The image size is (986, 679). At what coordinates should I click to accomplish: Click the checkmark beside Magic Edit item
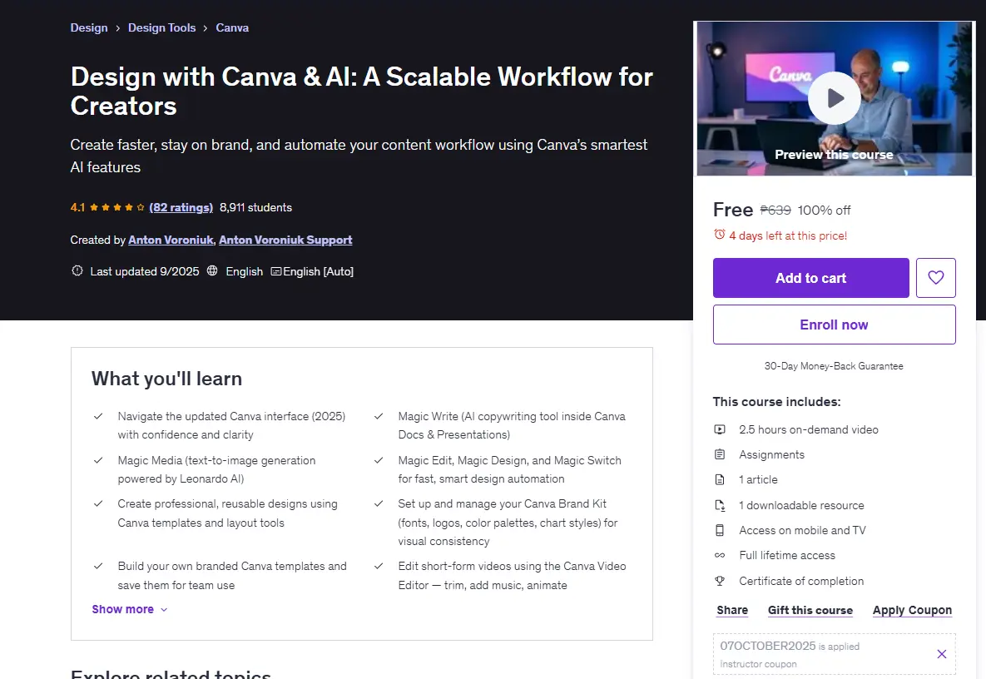pyautogui.click(x=379, y=460)
